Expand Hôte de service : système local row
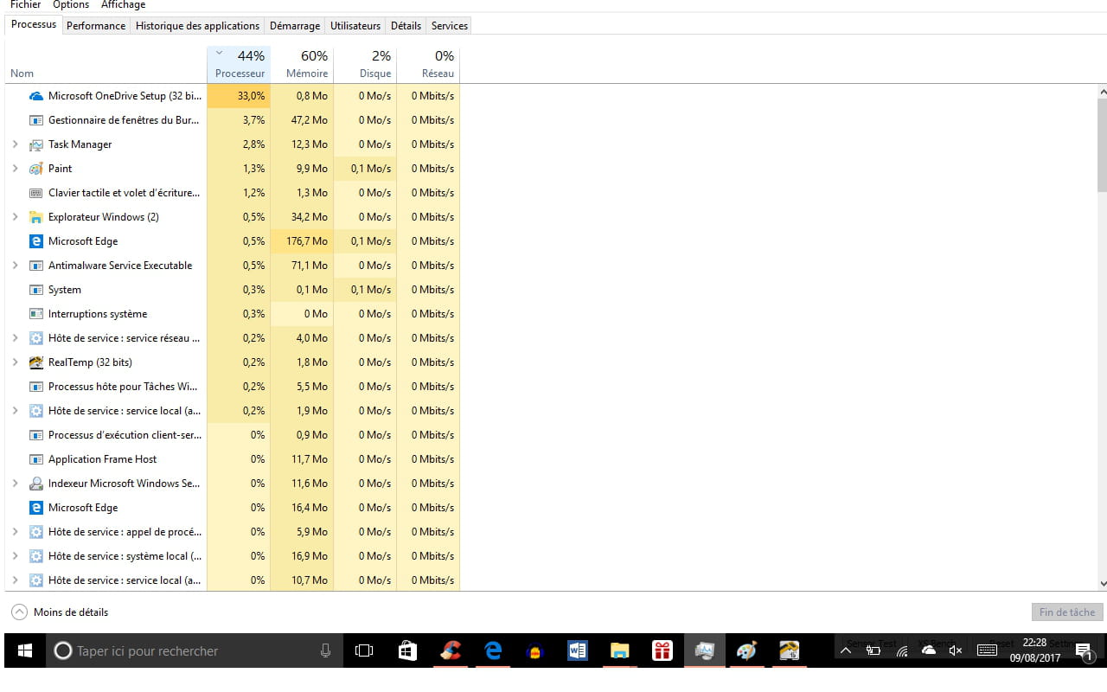 tap(16, 556)
